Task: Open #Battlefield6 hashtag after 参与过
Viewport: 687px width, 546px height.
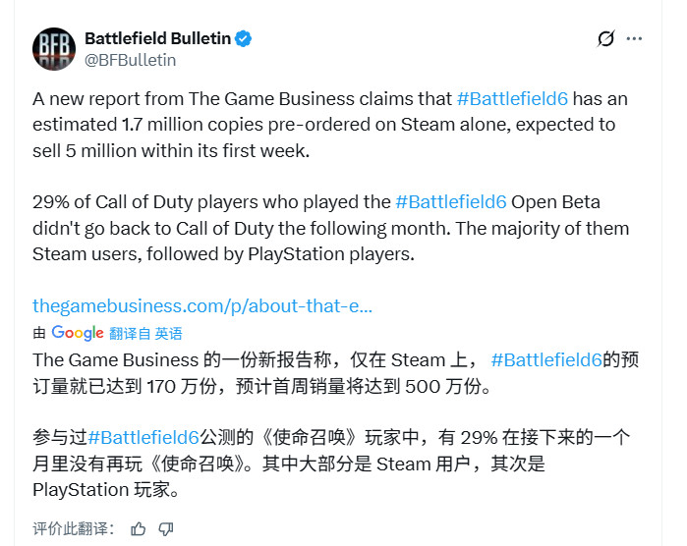Action: pyautogui.click(x=143, y=437)
